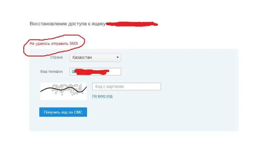Click empty area of light-blue form panel
The height and width of the screenshot is (145, 273).
174,108
